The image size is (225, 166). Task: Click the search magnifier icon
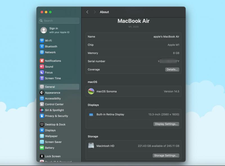(41, 20)
